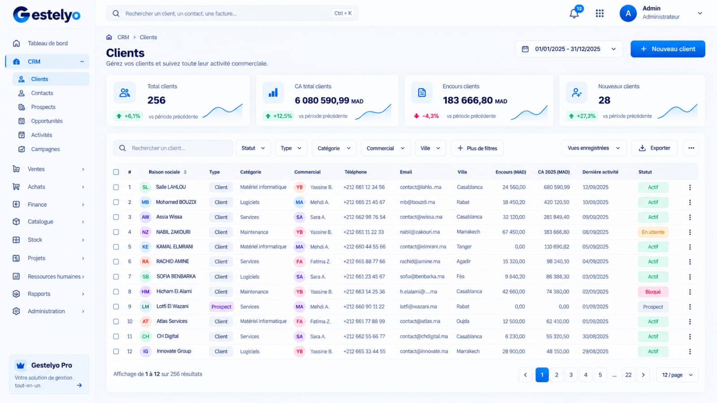Change the 12 / page size dropdown
The image size is (717, 403).
pyautogui.click(x=677, y=375)
